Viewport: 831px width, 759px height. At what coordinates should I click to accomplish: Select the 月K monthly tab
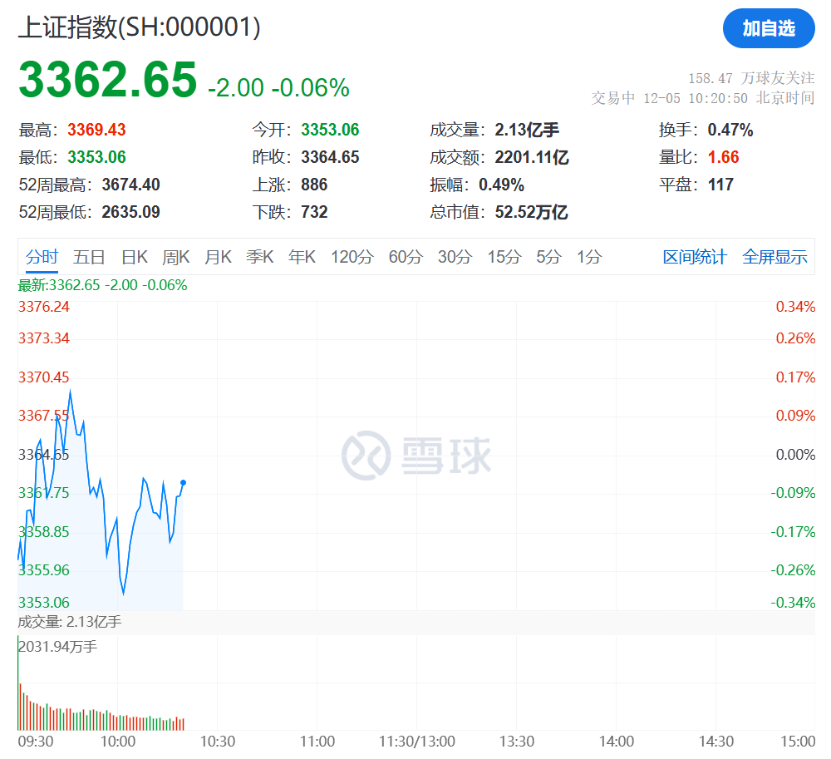(218, 257)
